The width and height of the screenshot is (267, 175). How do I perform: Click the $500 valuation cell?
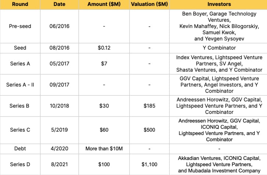pyautogui.click(x=149, y=130)
